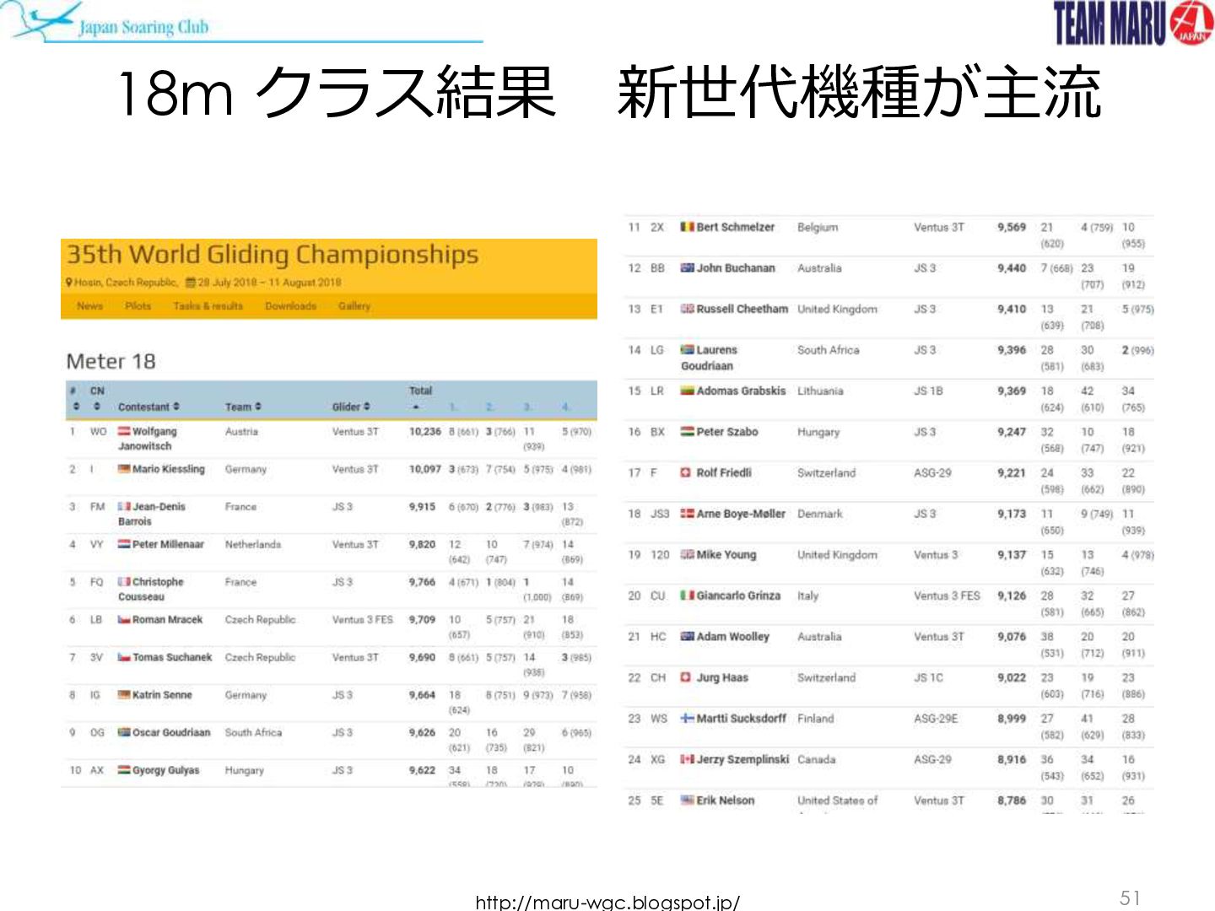Click the slide page number 51
The height and width of the screenshot is (911, 1215).
point(1130,898)
